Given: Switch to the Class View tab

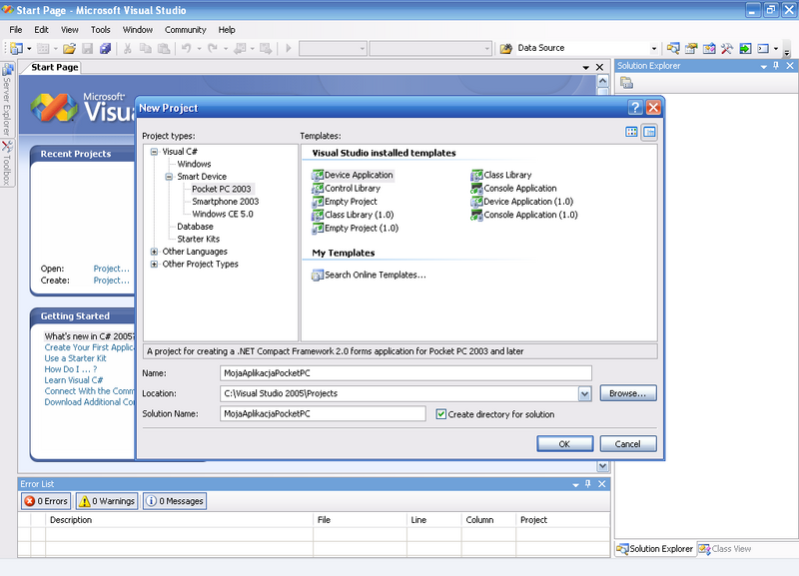Looking at the screenshot, I should [725, 549].
